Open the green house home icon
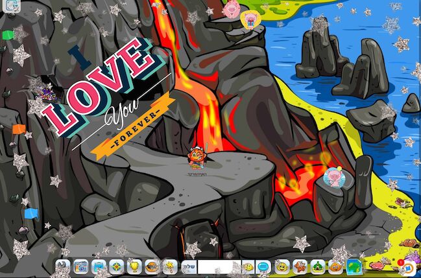Viewport: 421px width, 278px height. [x=318, y=267]
